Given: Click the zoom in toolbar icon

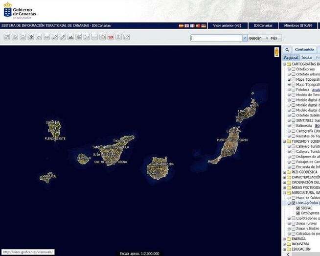Looking at the screenshot, I should pos(15,37).
